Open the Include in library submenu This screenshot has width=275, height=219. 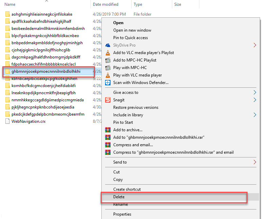(x=255, y=115)
